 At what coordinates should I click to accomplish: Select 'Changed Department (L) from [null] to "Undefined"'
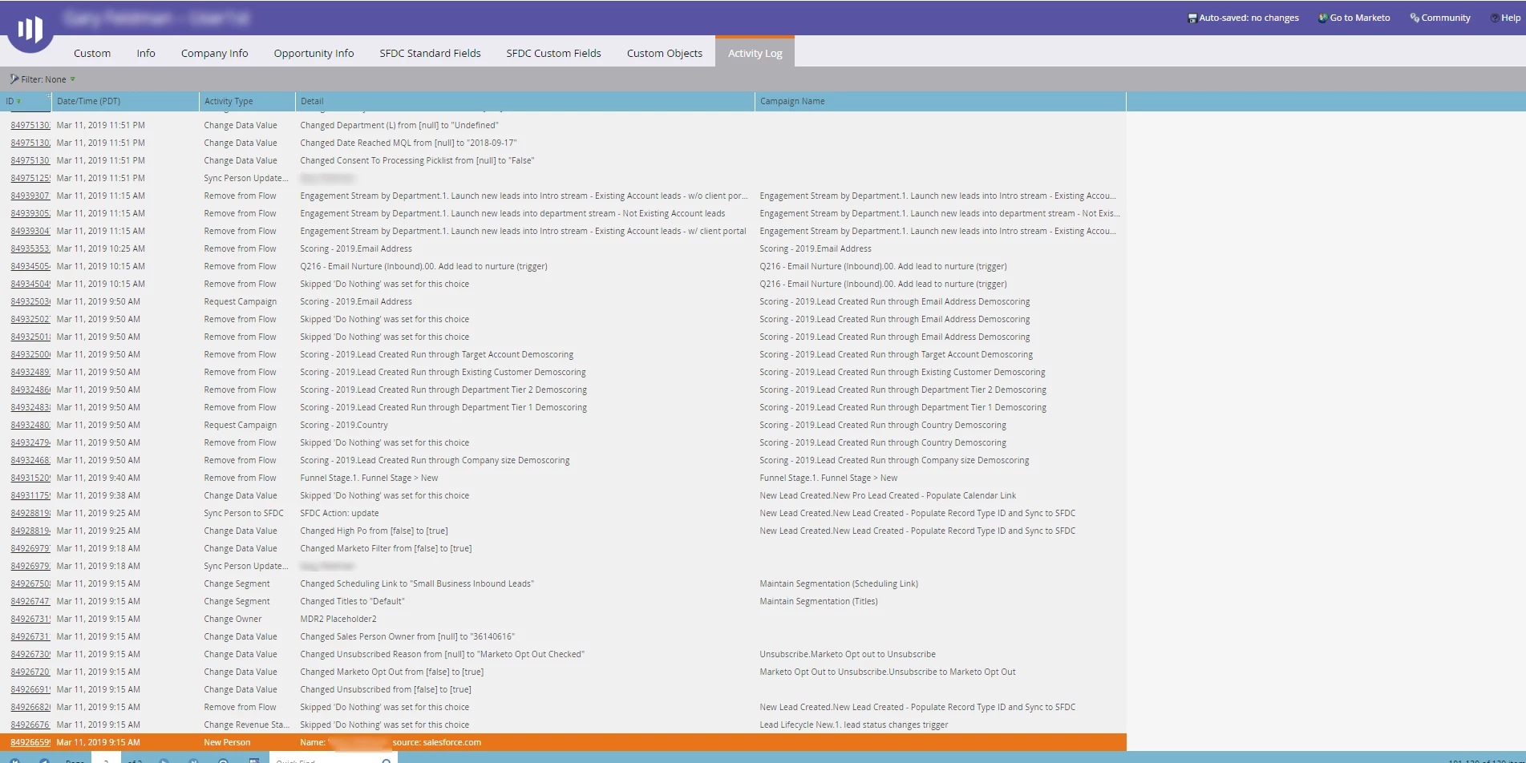coord(399,125)
